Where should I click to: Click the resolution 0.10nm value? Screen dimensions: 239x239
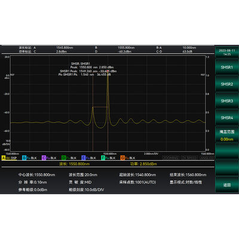click(x=33, y=182)
